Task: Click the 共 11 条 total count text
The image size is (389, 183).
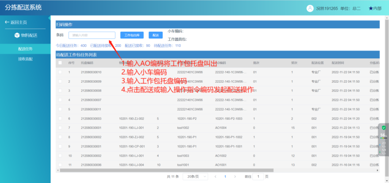Action: [x=173, y=177]
